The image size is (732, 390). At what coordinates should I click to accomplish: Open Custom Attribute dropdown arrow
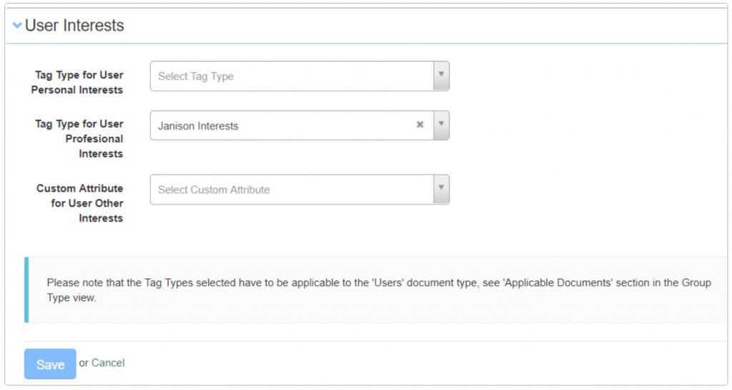click(x=441, y=189)
